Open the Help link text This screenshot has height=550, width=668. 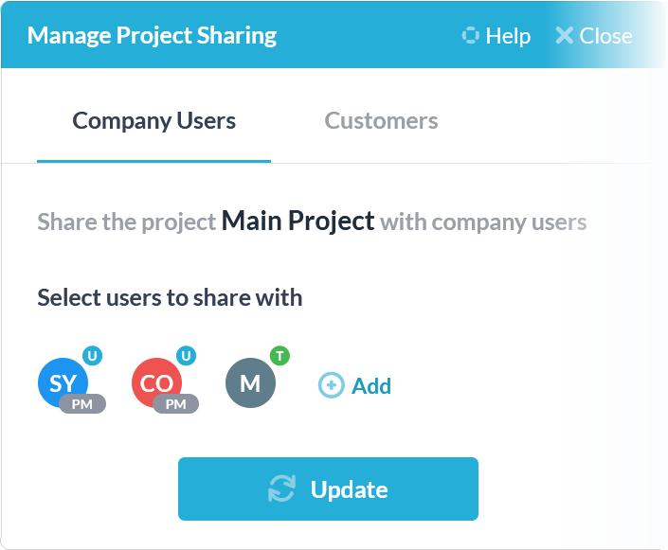click(508, 36)
